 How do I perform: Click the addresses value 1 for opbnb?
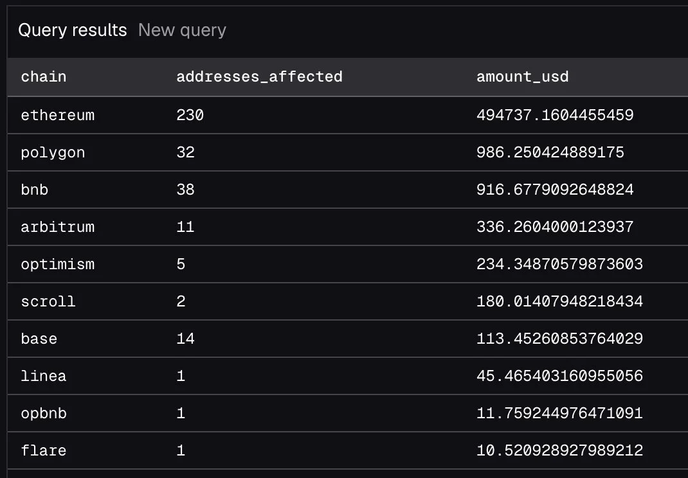[181, 413]
